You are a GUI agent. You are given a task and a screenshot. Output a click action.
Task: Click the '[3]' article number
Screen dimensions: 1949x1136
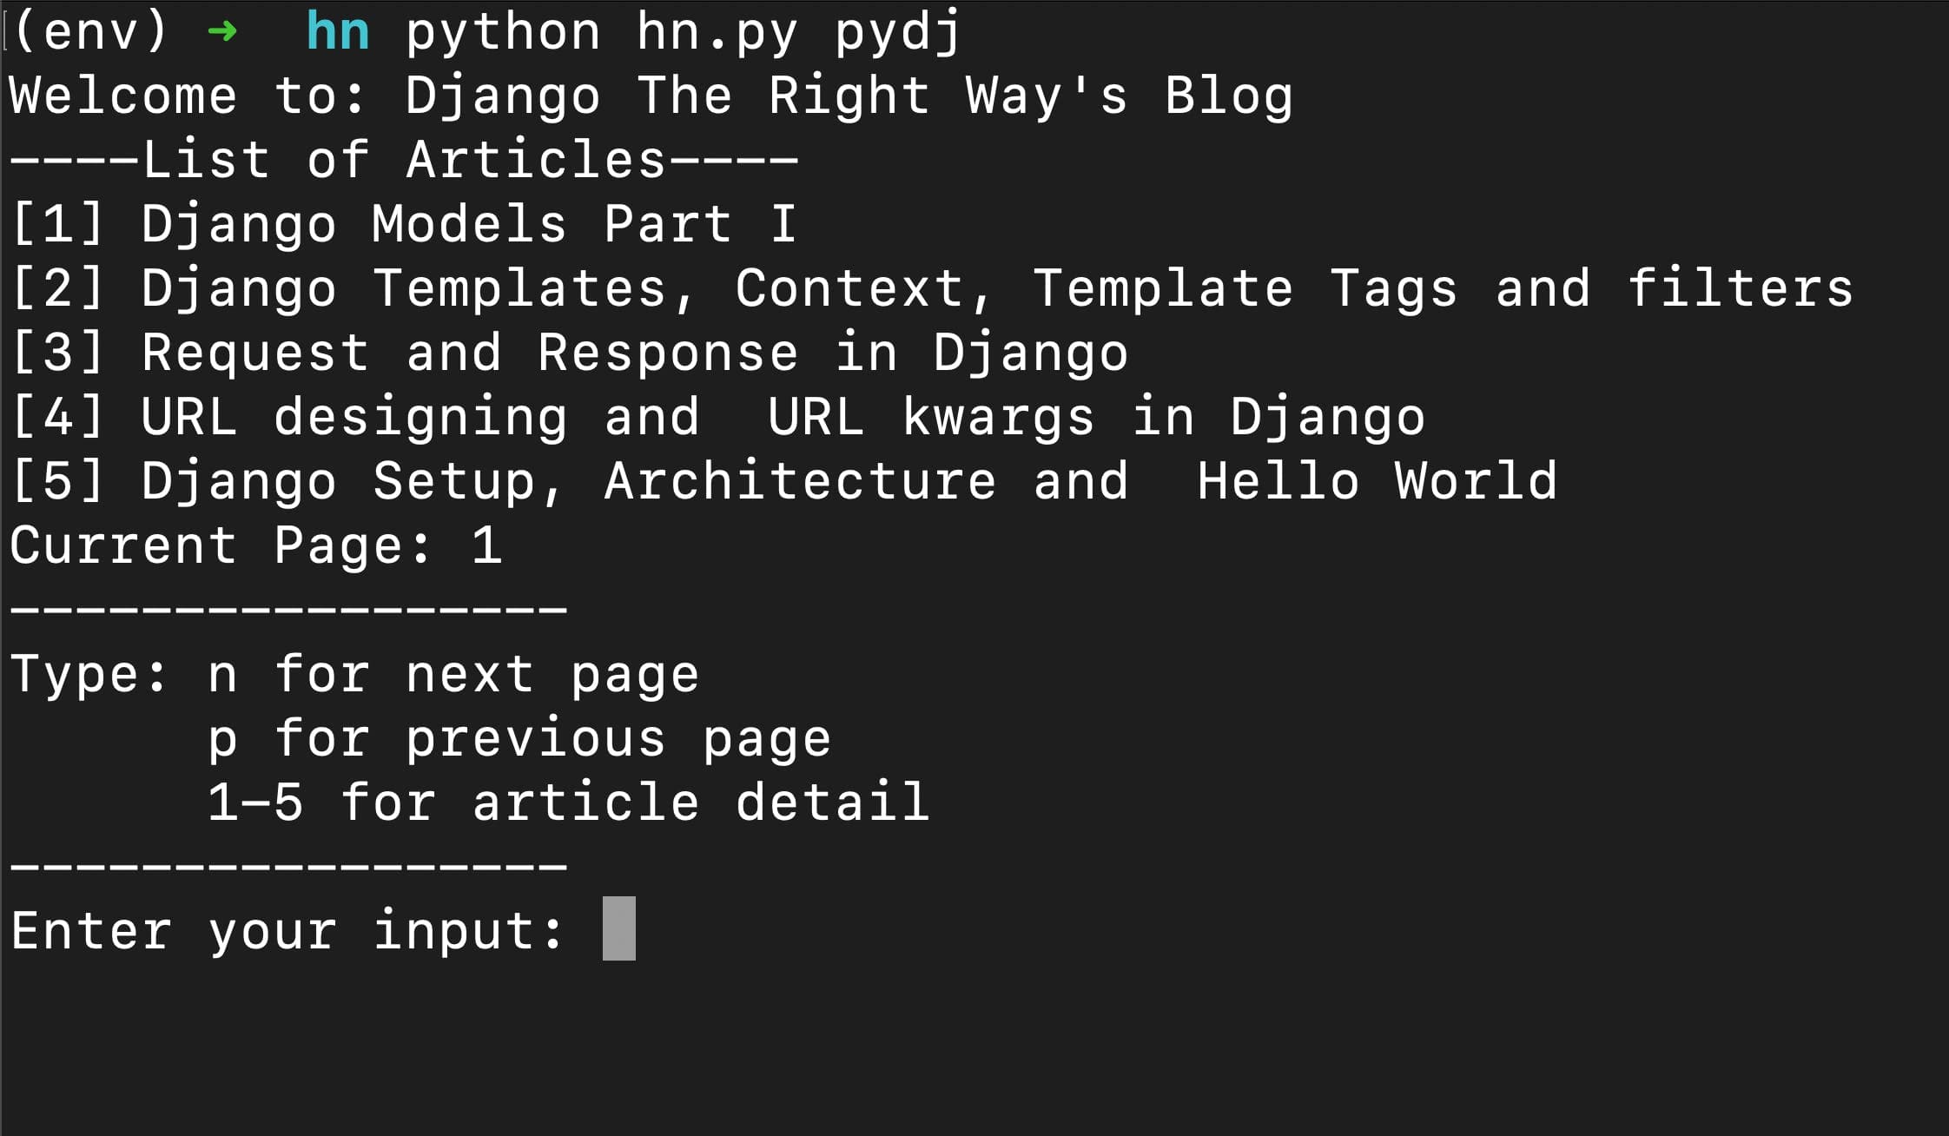(x=57, y=353)
